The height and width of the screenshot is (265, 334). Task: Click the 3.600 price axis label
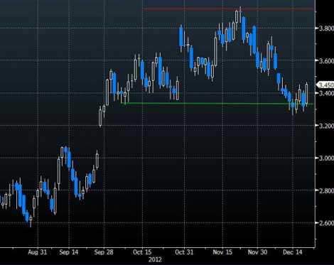(x=327, y=61)
